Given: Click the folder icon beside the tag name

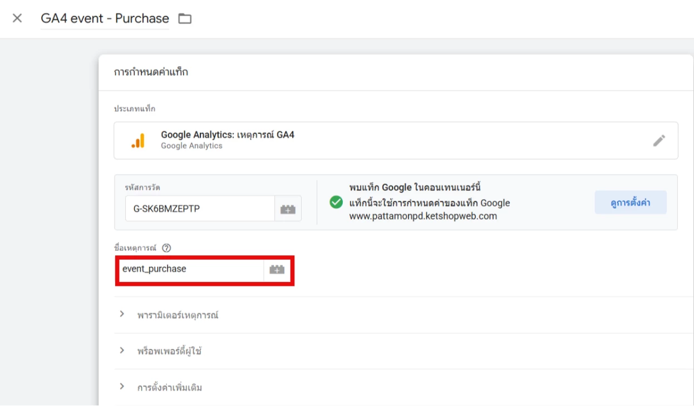Looking at the screenshot, I should 185,19.
